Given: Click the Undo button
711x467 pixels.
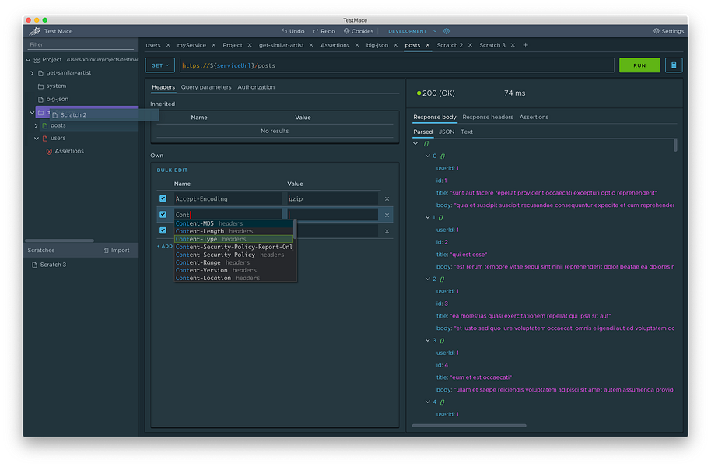Looking at the screenshot, I should [x=293, y=31].
